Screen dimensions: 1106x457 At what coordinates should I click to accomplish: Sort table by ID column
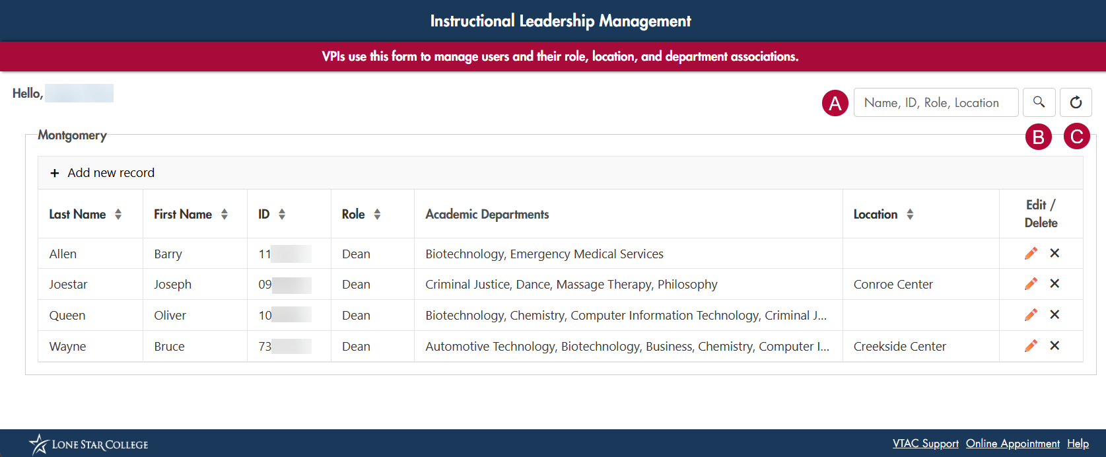282,214
